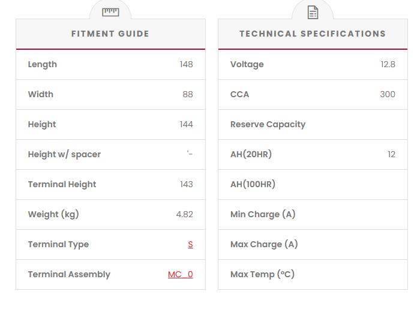Click the CCA value 300
417x309 pixels.
coord(388,94)
